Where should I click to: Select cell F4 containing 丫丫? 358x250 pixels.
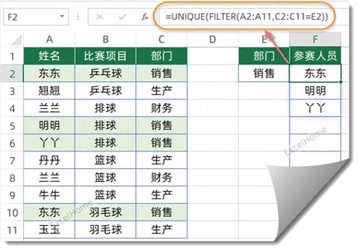point(315,108)
